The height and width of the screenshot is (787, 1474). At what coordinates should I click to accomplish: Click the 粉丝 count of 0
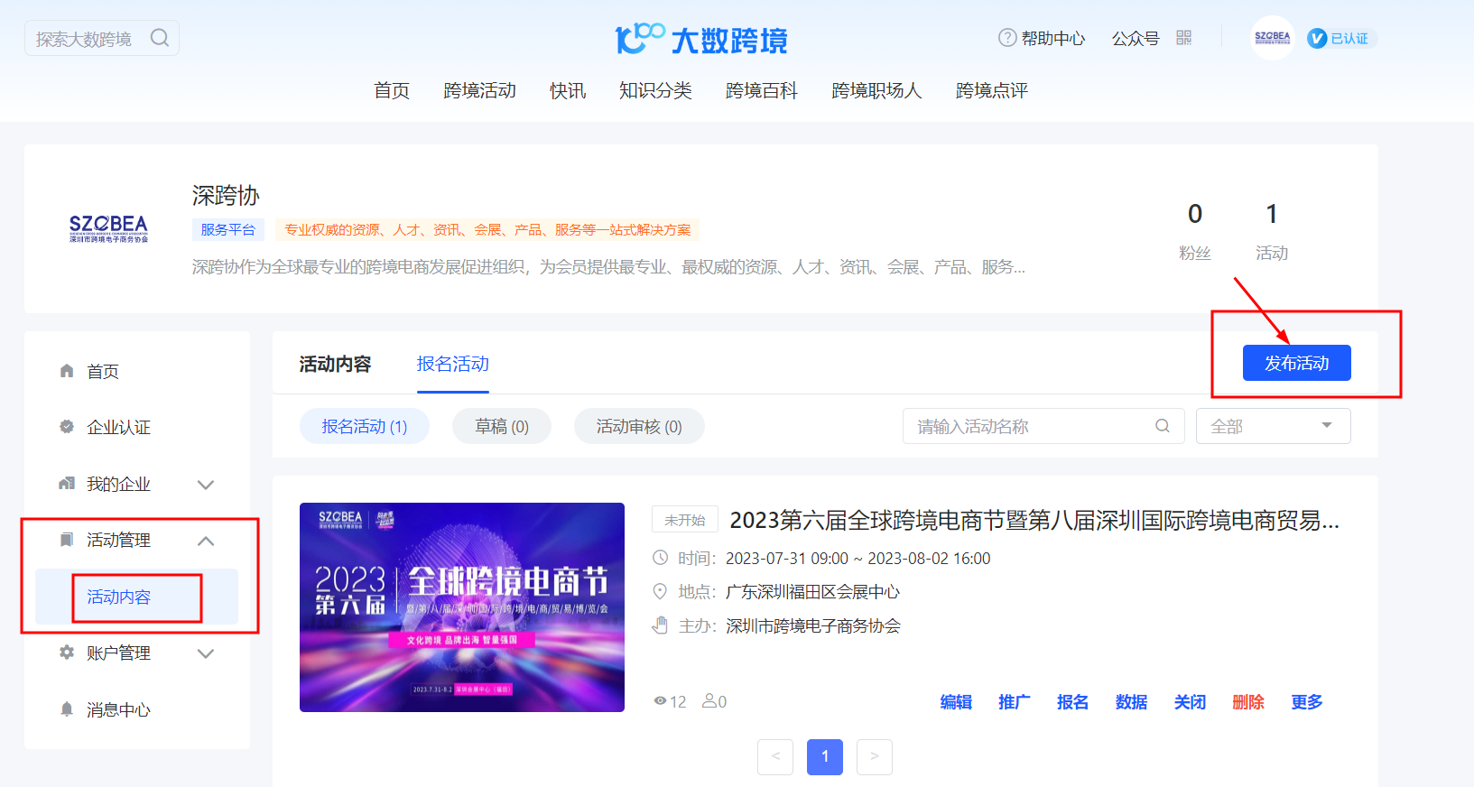tap(1195, 214)
